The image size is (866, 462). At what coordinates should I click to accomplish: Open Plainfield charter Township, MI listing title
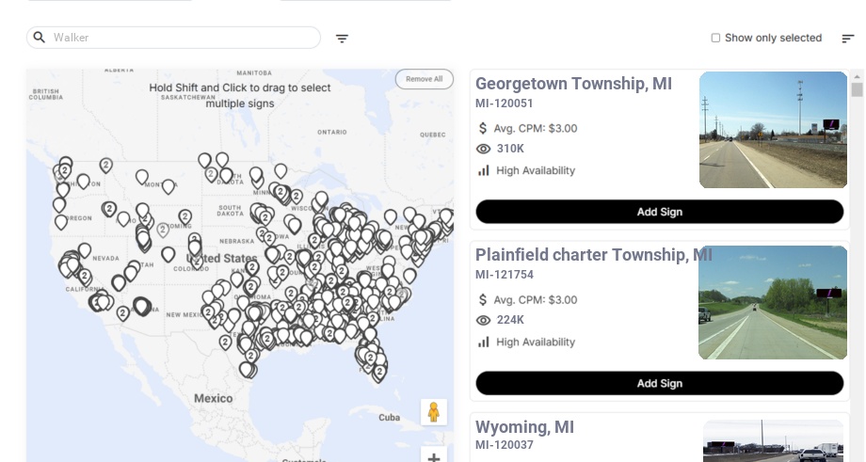click(x=593, y=255)
